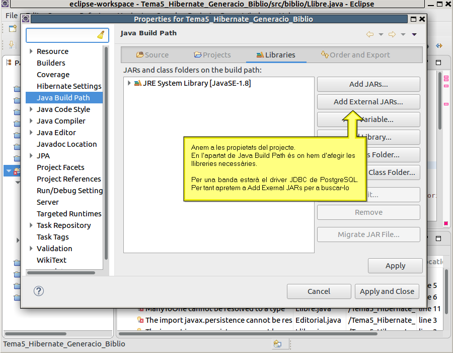Expand the Java Compiler node

coord(31,121)
